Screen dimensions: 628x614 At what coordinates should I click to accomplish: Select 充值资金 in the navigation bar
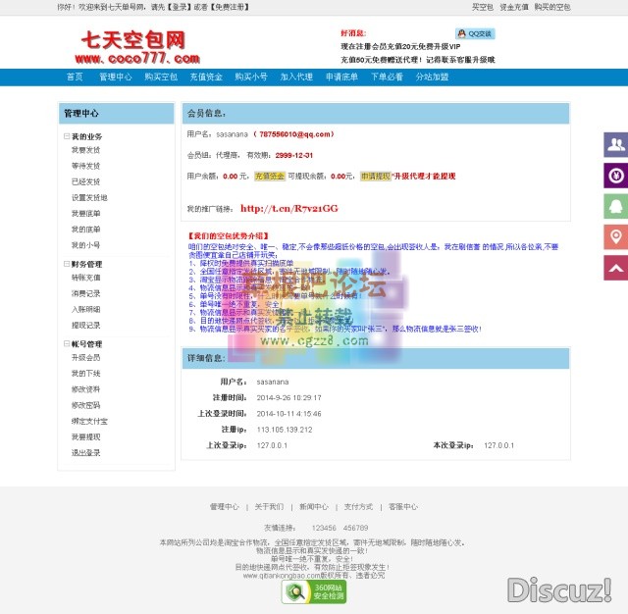[206, 77]
